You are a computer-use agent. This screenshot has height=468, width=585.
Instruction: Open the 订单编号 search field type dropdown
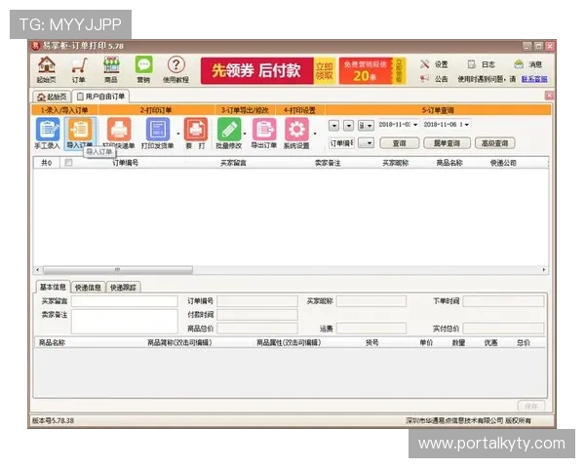341,143
